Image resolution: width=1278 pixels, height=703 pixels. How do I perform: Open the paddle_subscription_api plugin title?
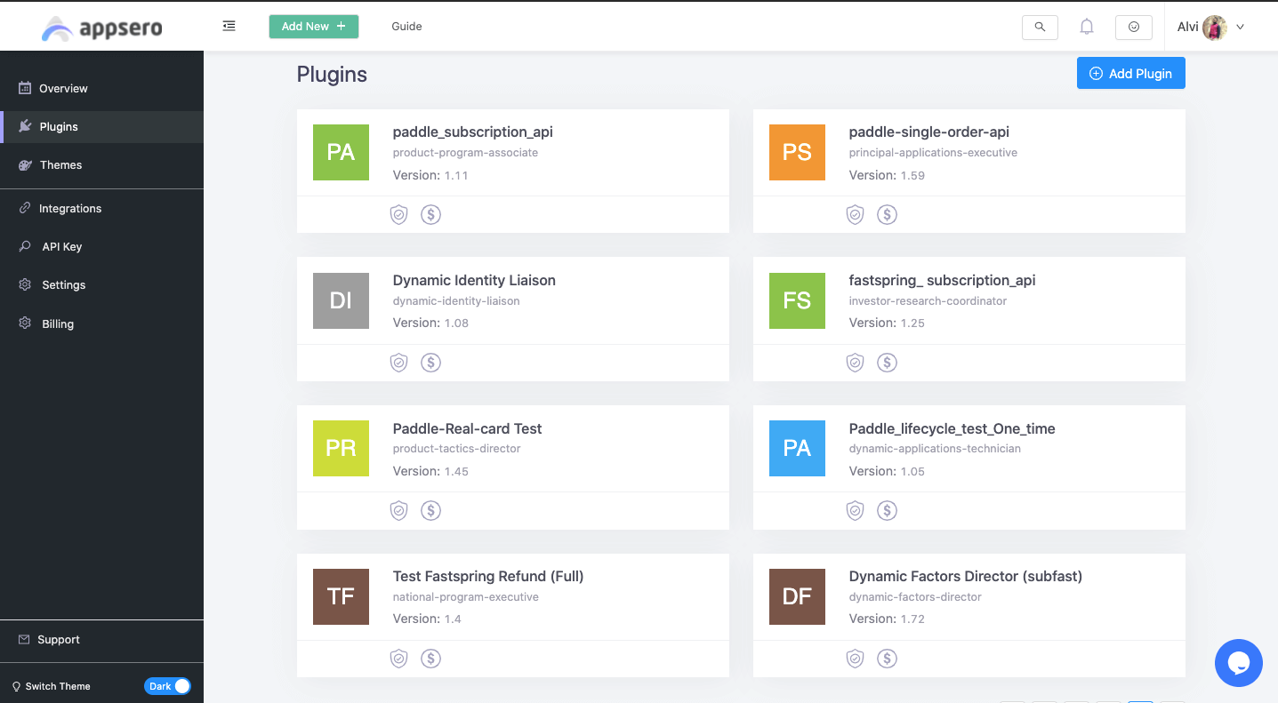(473, 132)
